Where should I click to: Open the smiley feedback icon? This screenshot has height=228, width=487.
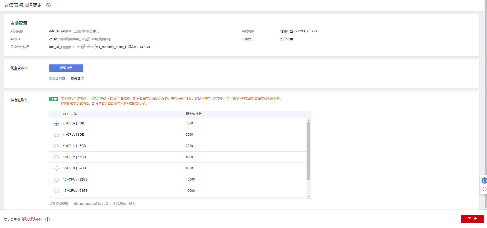(484, 189)
